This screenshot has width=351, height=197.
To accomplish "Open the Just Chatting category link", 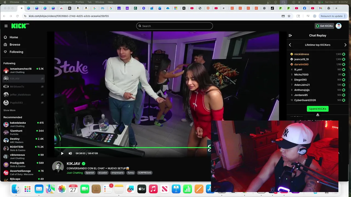I will pyautogui.click(x=75, y=173).
